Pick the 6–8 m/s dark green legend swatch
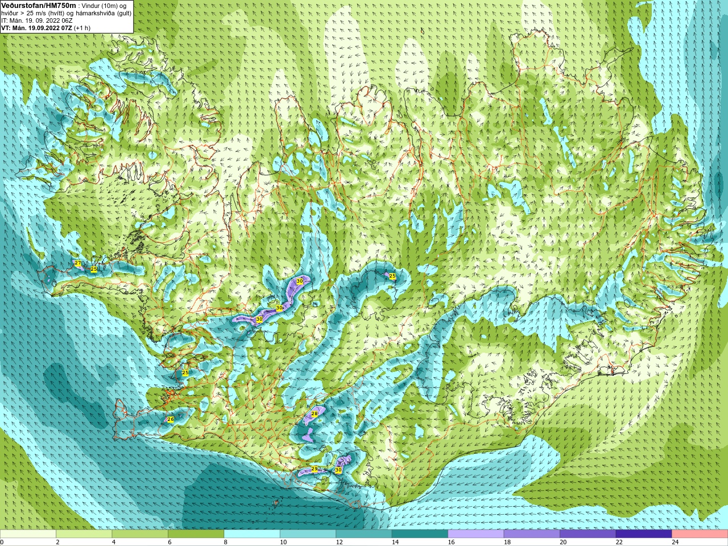 click(x=196, y=534)
